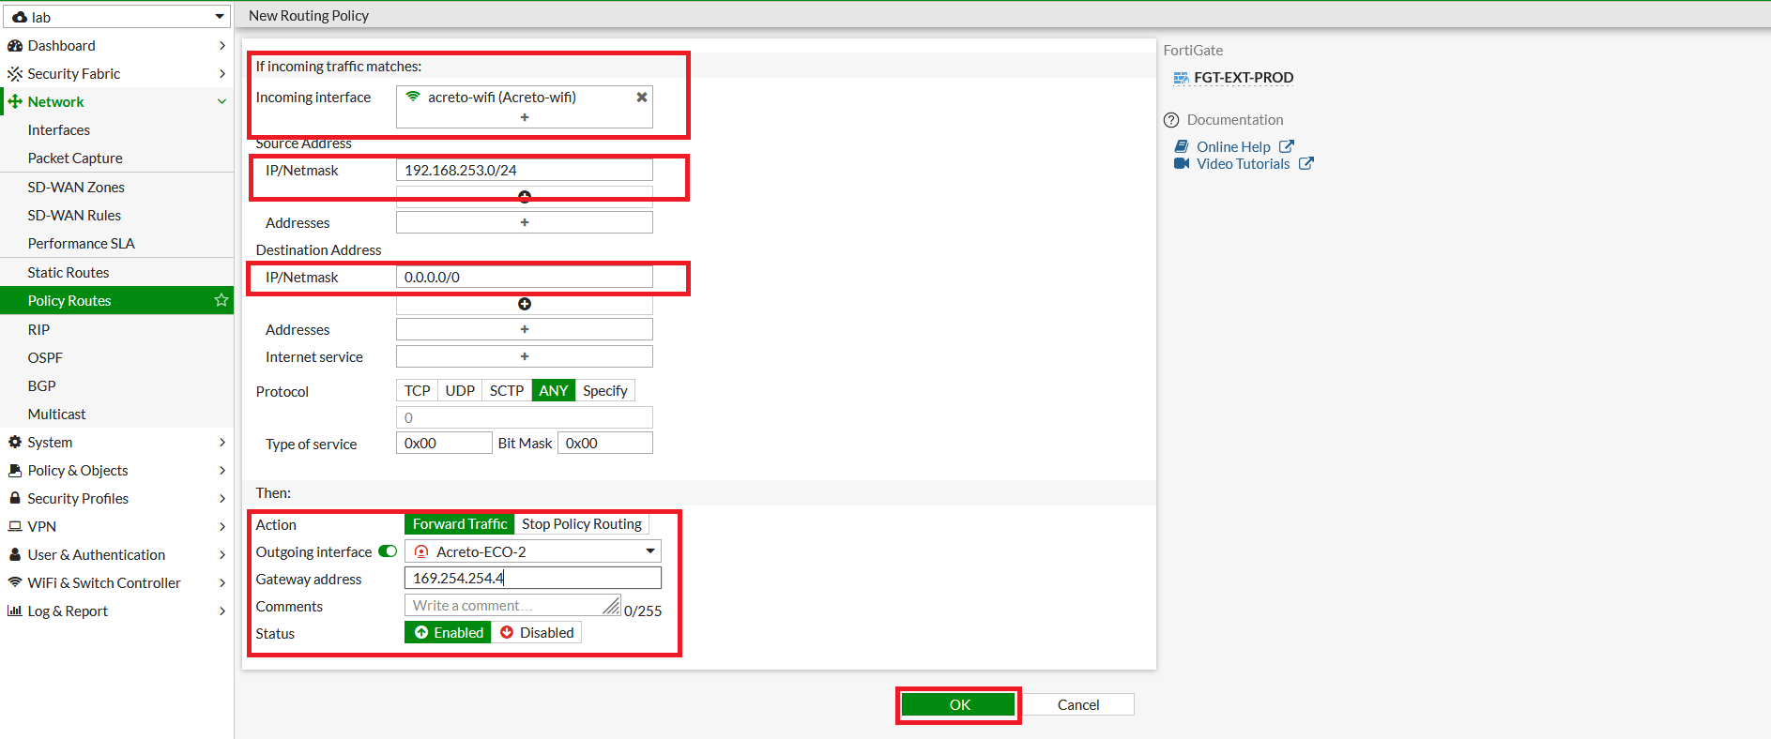Click the Log & Report chart icon
This screenshot has height=739, width=1771.
15,611
